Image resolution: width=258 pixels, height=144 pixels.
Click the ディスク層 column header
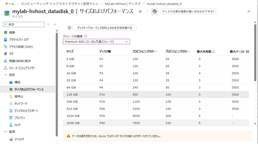tap(105, 51)
